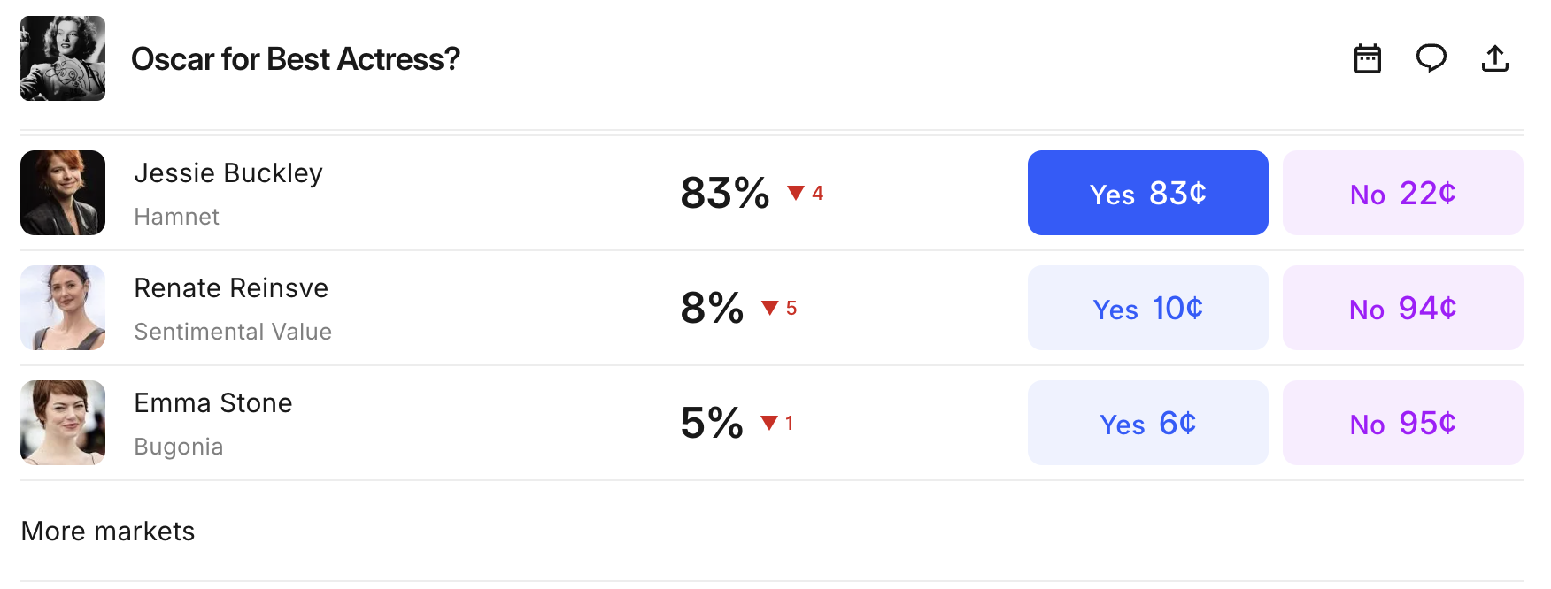Click Jessie Buckley's profile photo
This screenshot has width=1551, height=589.
[63, 193]
